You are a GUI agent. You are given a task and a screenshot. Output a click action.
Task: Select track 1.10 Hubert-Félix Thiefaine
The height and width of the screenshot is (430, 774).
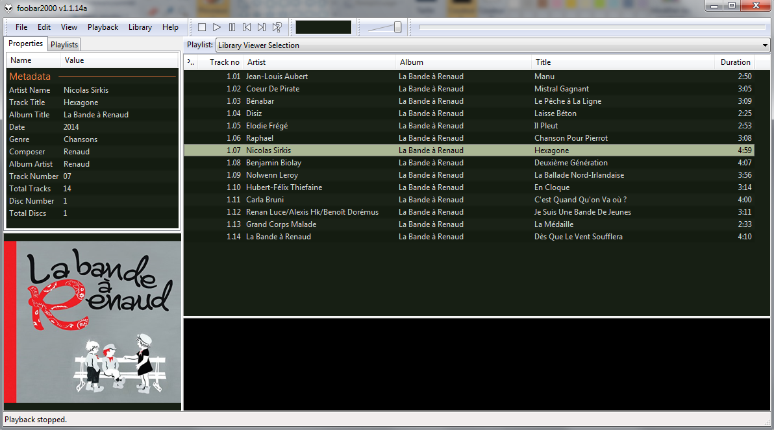pyautogui.click(x=469, y=187)
